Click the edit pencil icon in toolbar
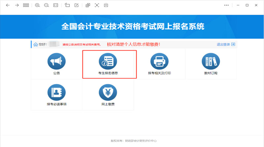264x147 pixels. (x=77, y=5)
